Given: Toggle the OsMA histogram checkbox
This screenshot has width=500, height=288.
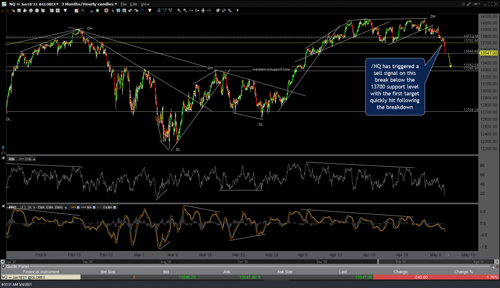Looking at the screenshot, I should click(115, 207).
